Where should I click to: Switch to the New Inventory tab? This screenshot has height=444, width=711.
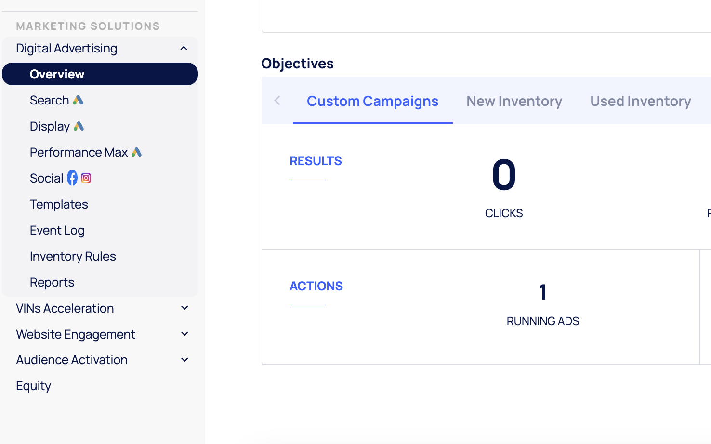[514, 101]
